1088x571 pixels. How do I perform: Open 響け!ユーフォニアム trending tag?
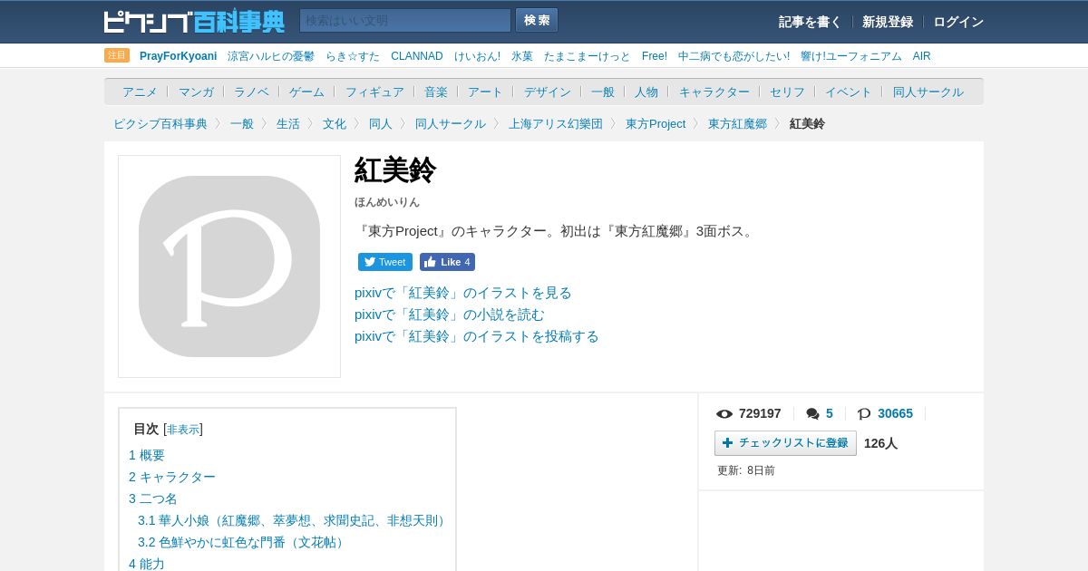point(851,56)
